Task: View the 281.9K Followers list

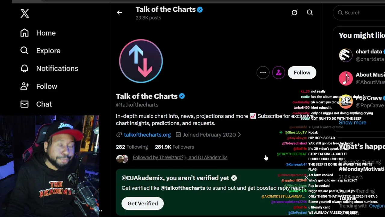Action: tap(174, 147)
